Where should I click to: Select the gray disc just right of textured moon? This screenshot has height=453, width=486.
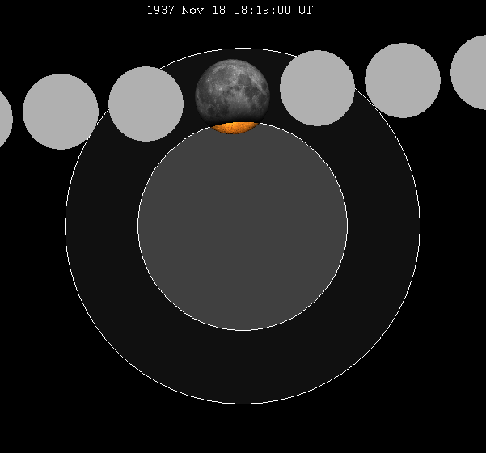[x=317, y=88]
